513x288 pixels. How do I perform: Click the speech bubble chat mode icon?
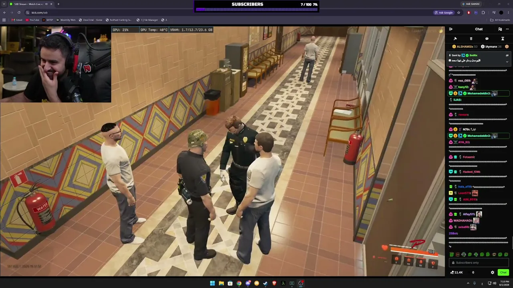pyautogui.click(x=487, y=39)
